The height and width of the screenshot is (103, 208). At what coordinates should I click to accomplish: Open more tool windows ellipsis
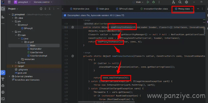[3, 24]
